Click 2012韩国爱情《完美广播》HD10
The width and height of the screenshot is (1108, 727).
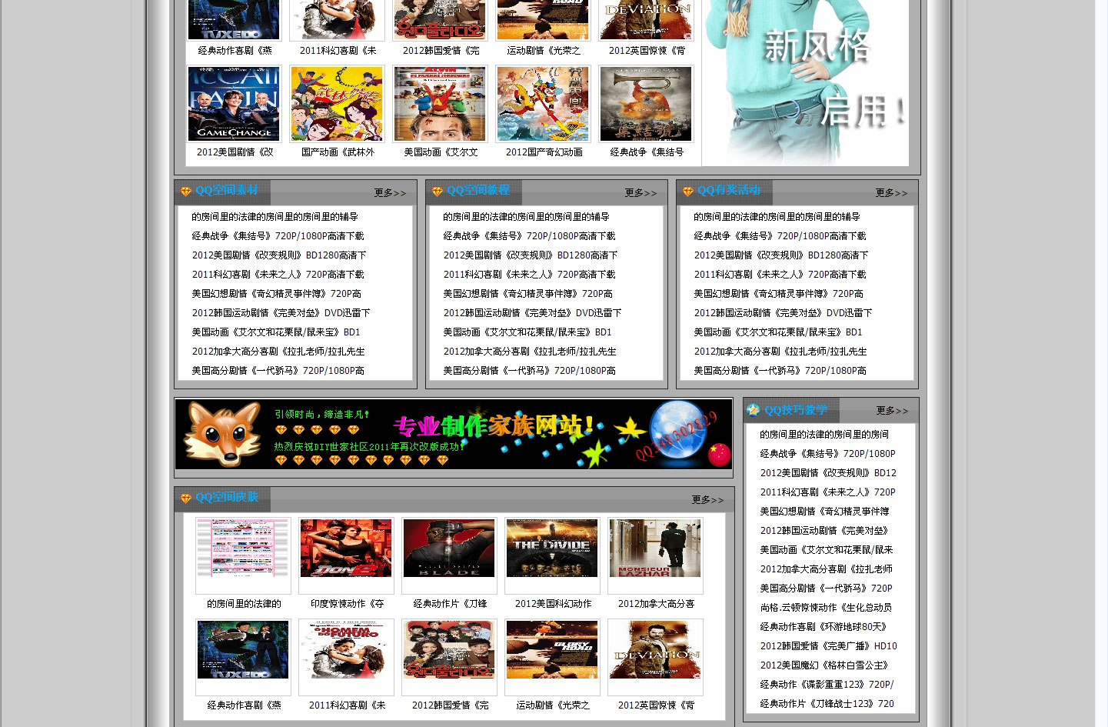[828, 646]
